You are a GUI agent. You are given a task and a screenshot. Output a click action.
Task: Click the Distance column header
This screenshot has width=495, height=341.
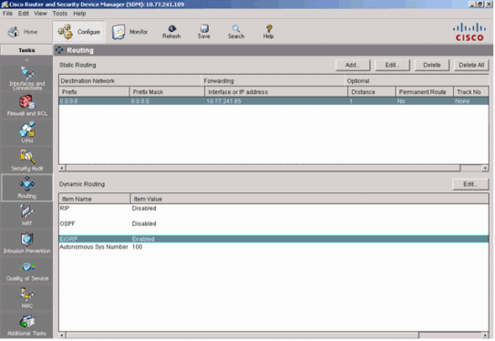(372, 92)
